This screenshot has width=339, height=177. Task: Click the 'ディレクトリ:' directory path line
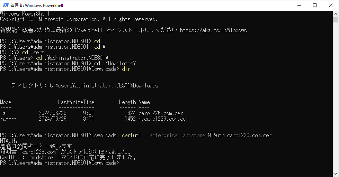84,85
